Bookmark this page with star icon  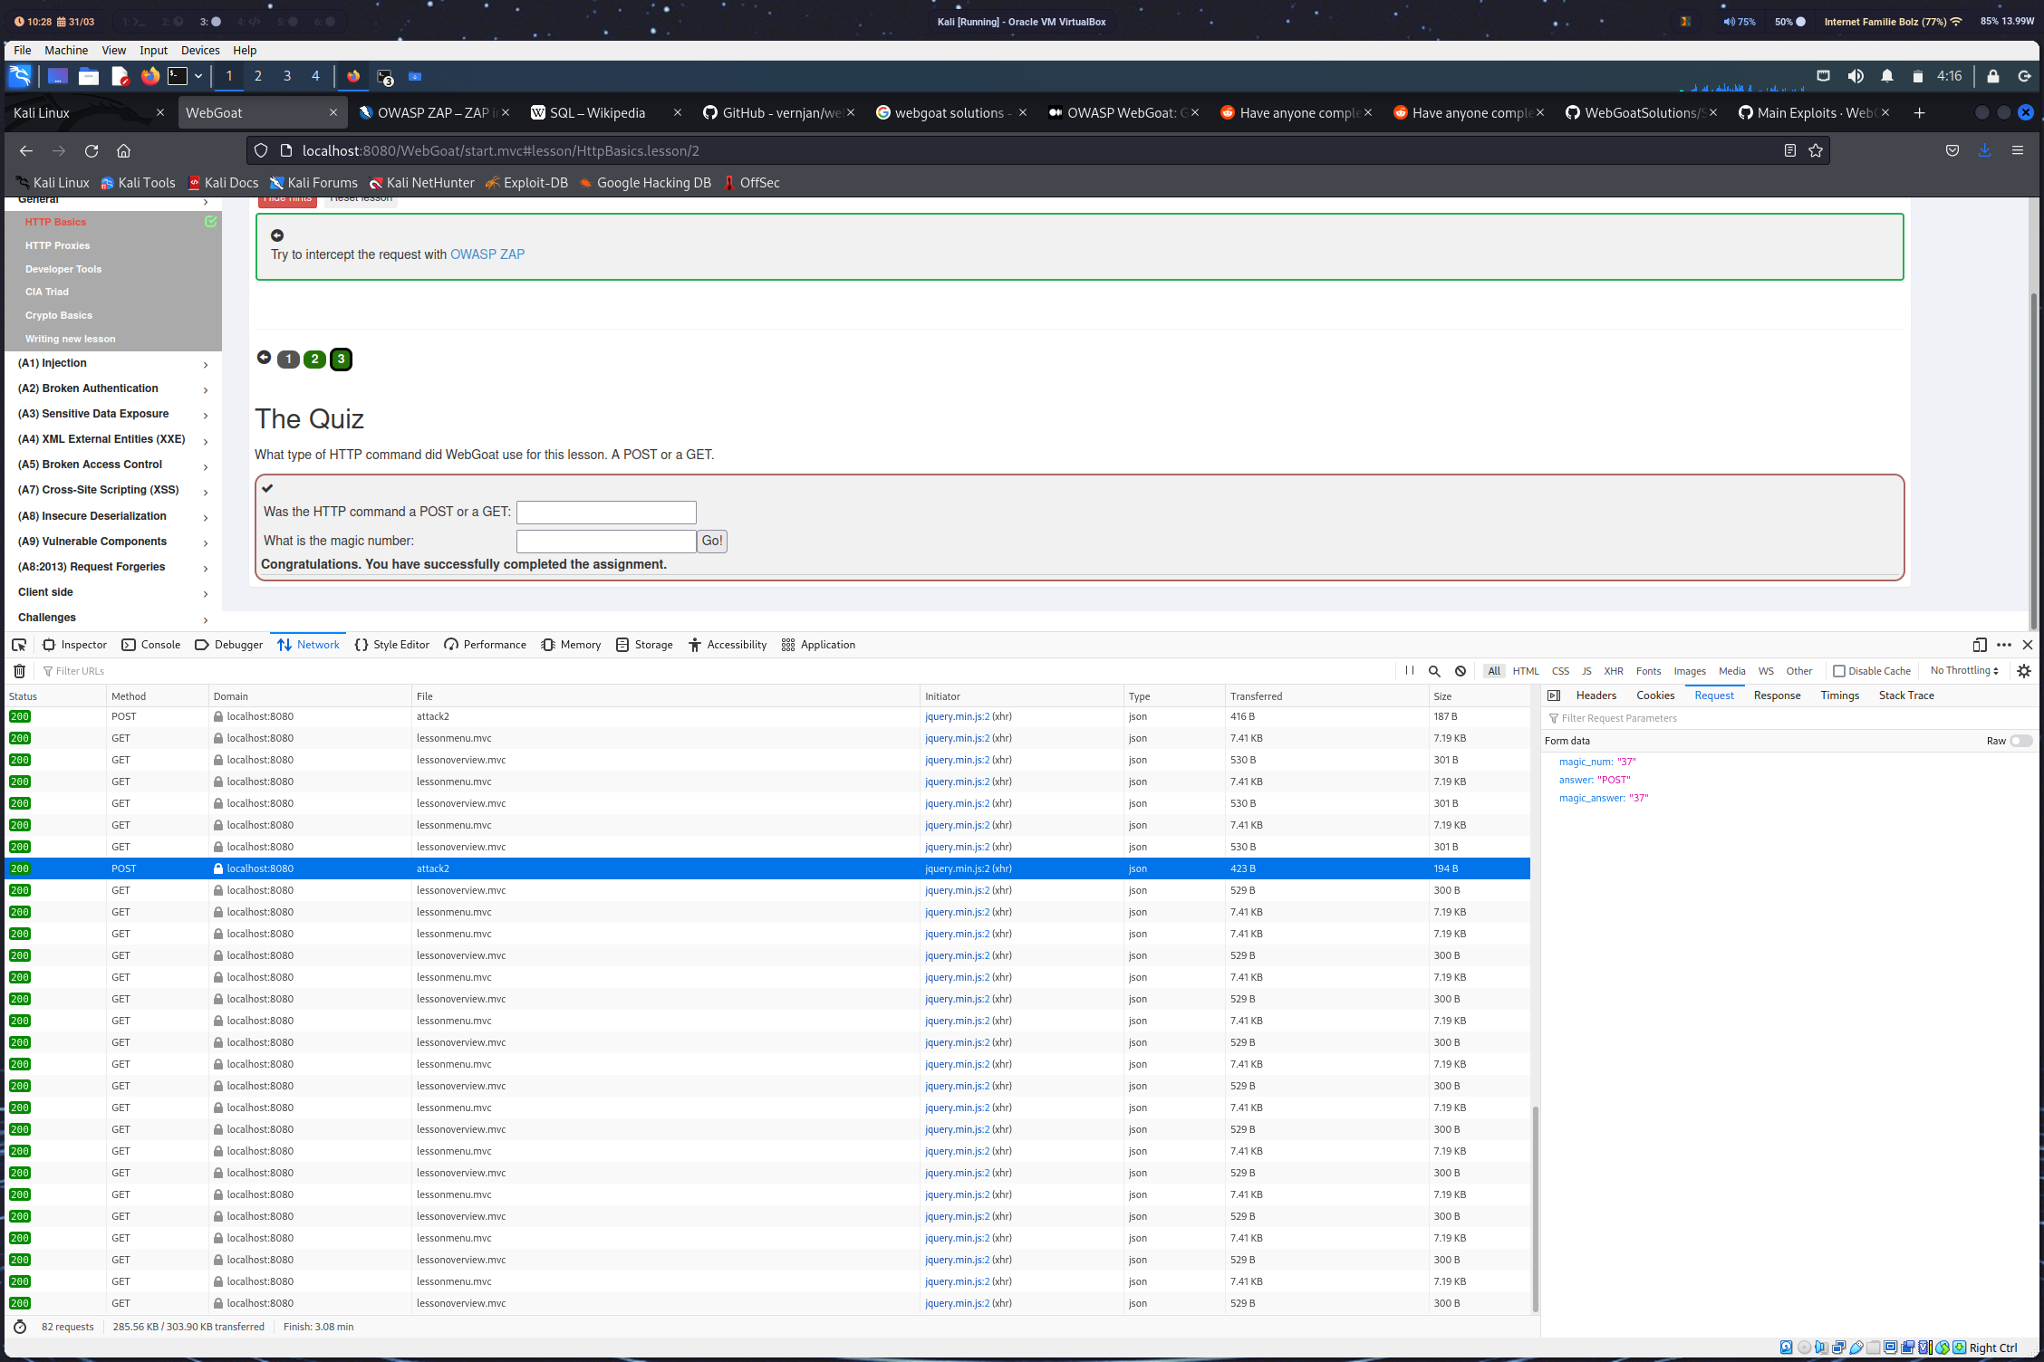click(1816, 150)
